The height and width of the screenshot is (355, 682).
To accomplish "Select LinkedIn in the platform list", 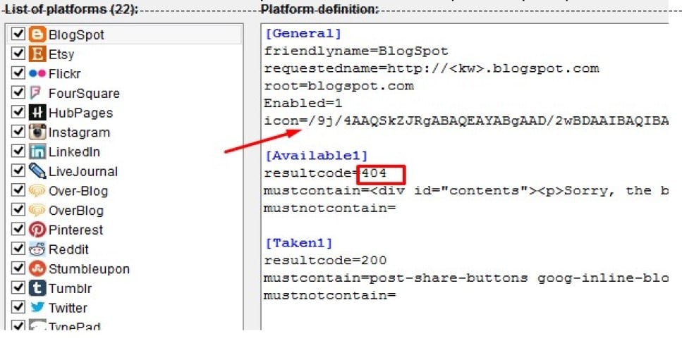I will [74, 152].
